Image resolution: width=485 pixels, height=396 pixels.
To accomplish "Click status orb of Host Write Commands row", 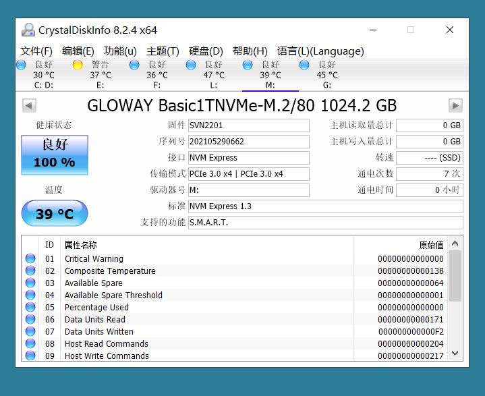I will click(x=30, y=356).
